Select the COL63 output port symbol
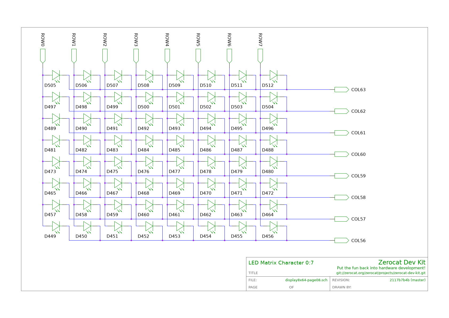 [342, 90]
